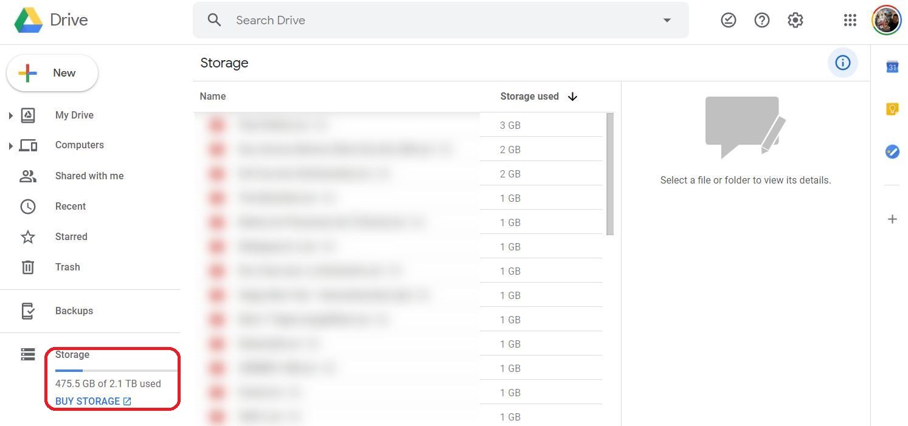Expand the Computers tree arrow
The image size is (908, 426).
[10, 145]
